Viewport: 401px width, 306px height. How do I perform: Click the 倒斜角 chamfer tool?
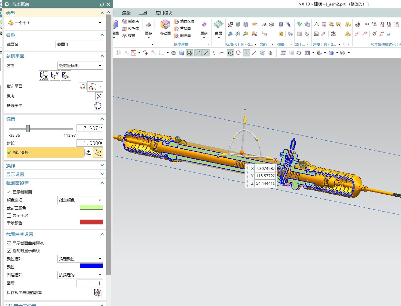130,22
